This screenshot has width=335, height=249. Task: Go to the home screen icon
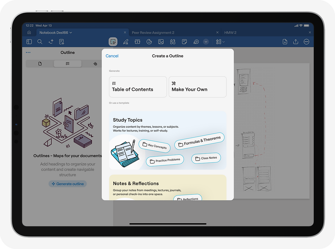click(x=29, y=32)
